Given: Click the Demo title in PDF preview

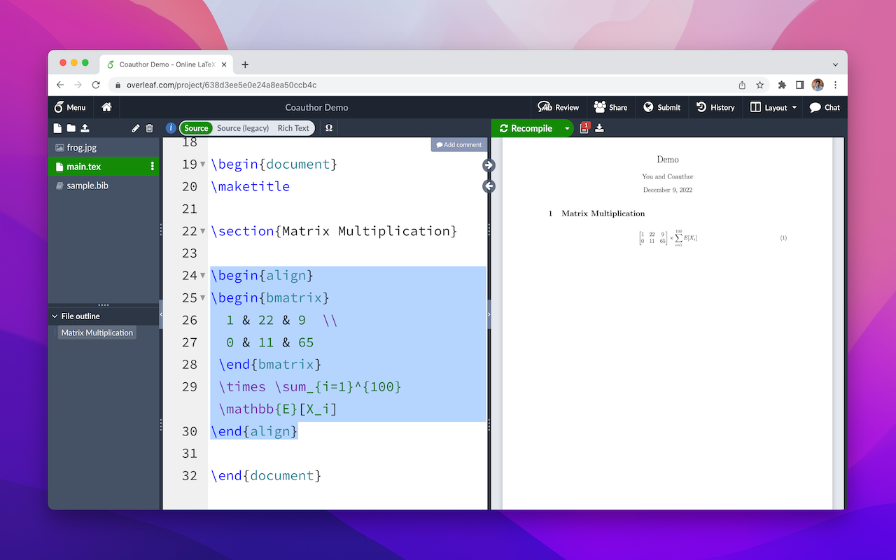Looking at the screenshot, I should click(x=668, y=160).
